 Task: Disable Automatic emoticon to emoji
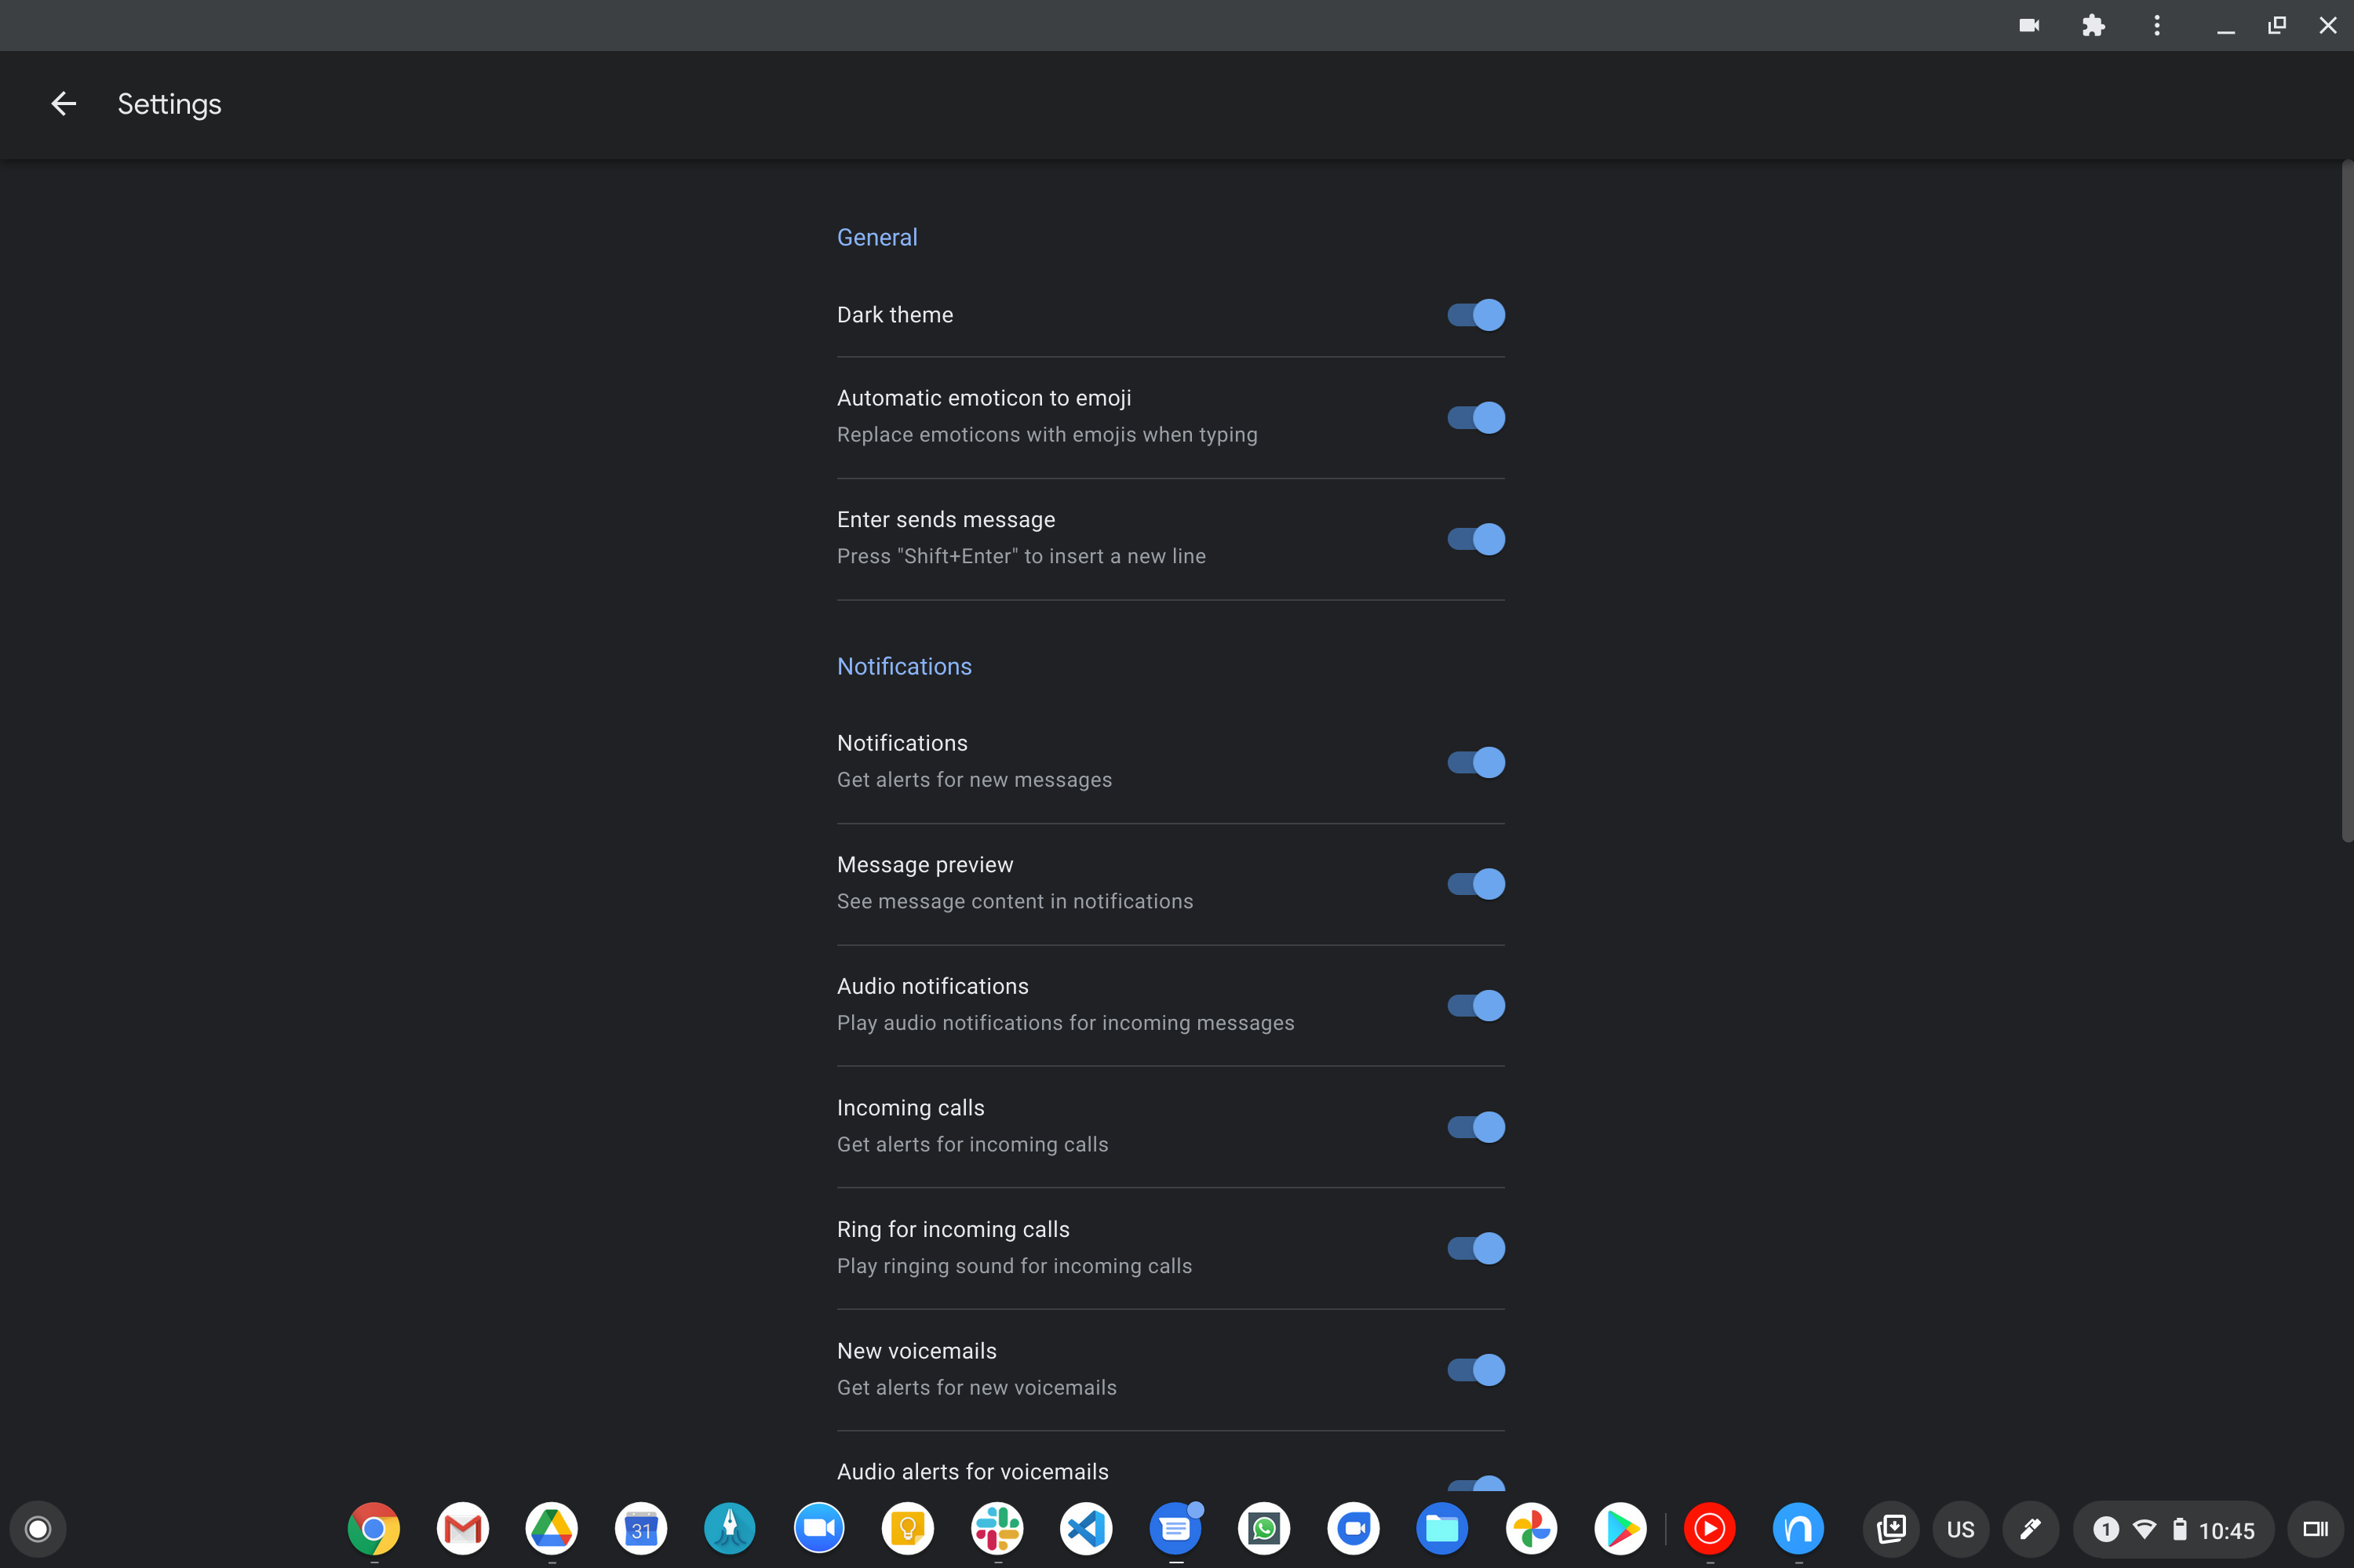pos(1476,417)
